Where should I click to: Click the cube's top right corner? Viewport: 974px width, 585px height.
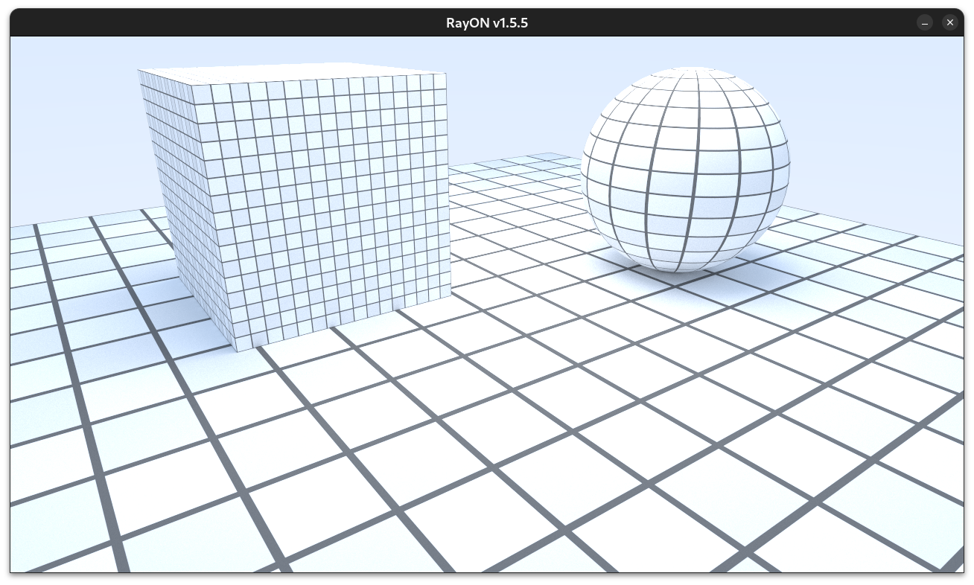coord(445,74)
